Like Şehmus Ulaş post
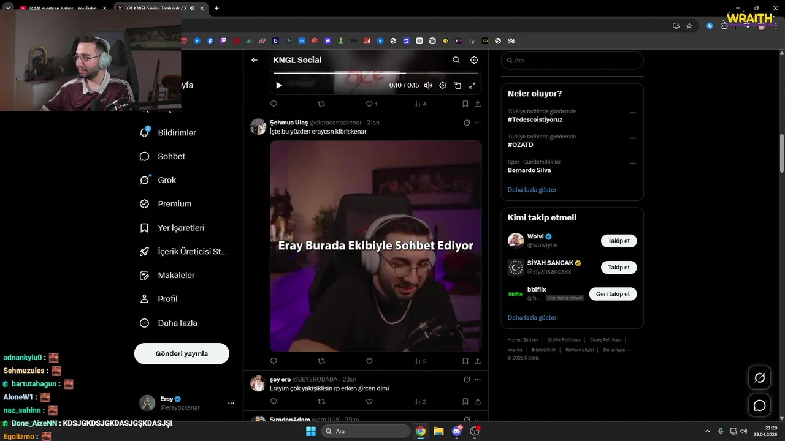This screenshot has height=441, width=785. pos(369,361)
